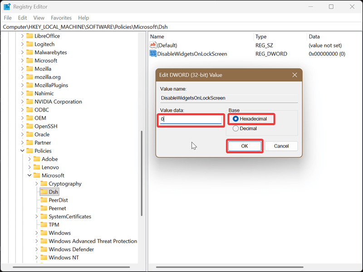The height and width of the screenshot is (272, 363).
Task: Select the Nahimic folder icon
Action: (x=29, y=93)
